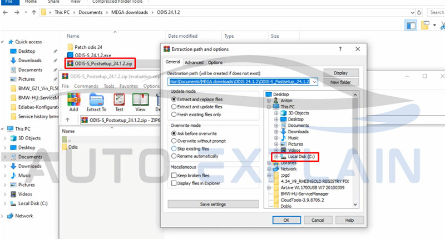Click scroll-up arrow of folder tree

[x=355, y=94]
